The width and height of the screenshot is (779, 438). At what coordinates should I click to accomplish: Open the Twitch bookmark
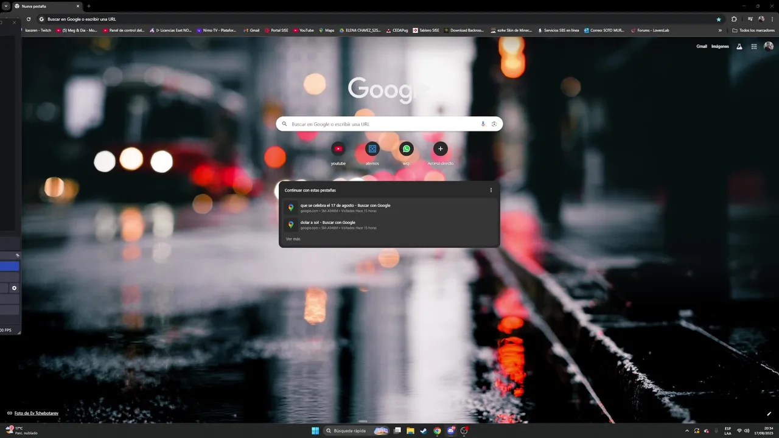[37, 30]
